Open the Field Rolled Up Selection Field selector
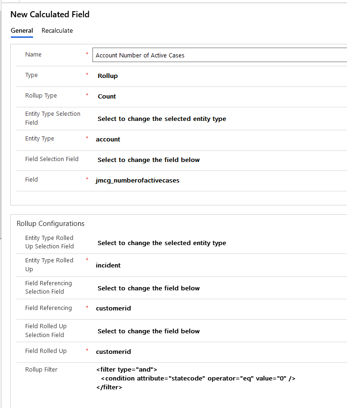The image size is (347, 408). pyautogui.click(x=149, y=331)
